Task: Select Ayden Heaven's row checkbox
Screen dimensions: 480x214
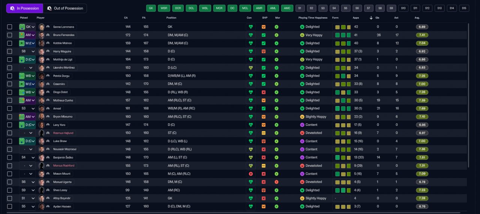Action: click(9, 207)
